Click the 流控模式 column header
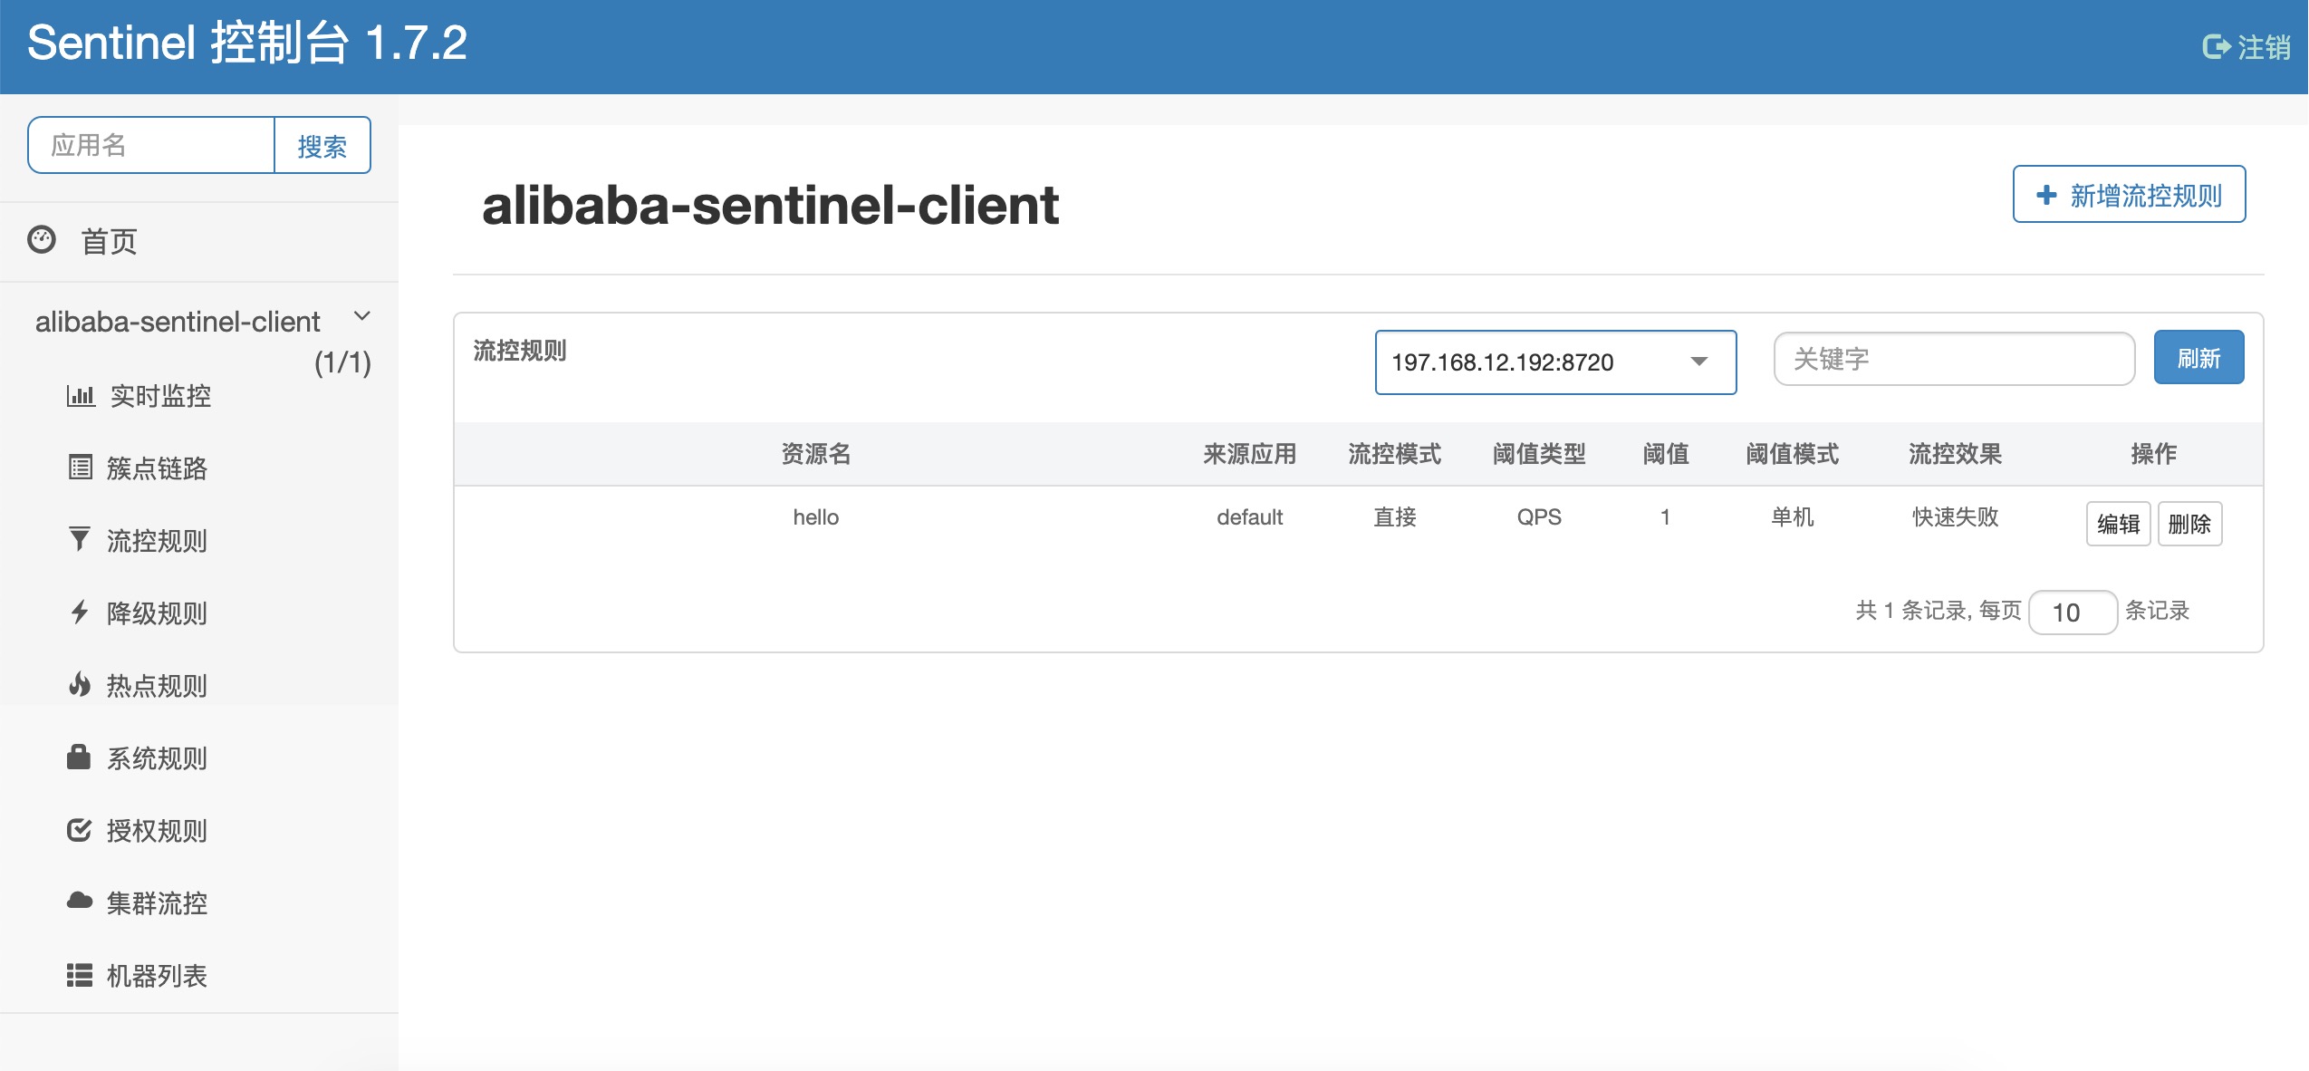 [x=1394, y=454]
